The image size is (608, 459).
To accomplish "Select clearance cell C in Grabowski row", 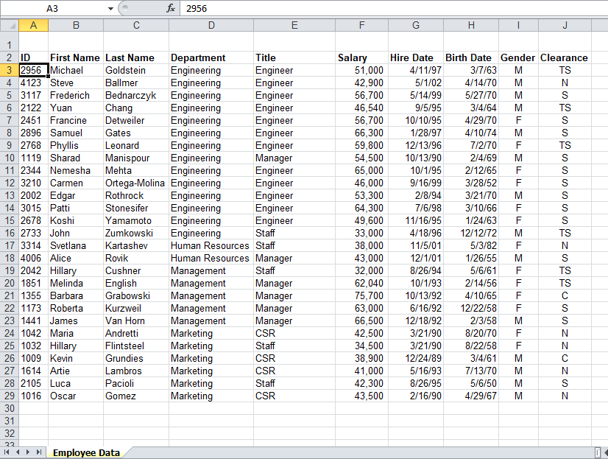I will (565, 295).
